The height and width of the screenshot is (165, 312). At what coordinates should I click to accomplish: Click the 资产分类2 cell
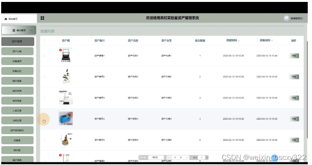tap(166, 77)
